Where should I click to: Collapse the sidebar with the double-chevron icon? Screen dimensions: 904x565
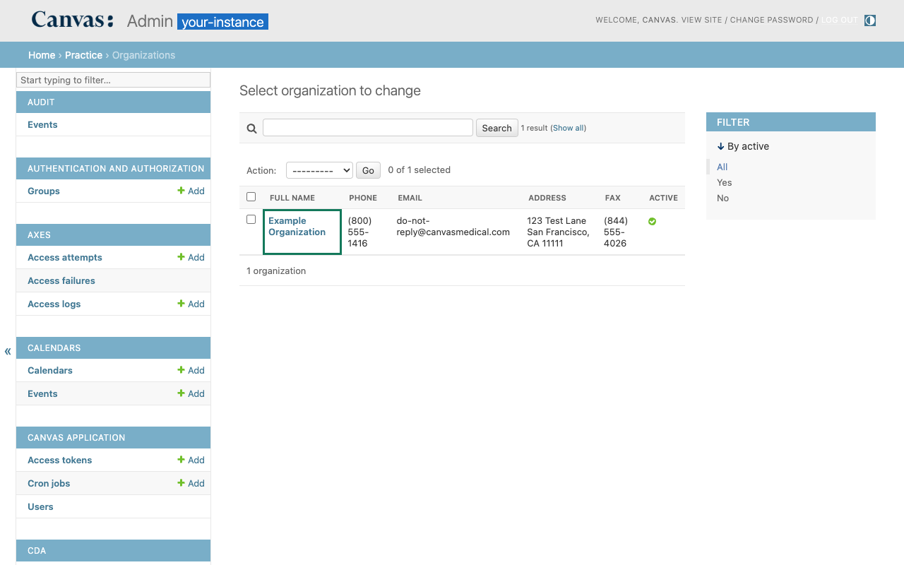click(x=8, y=351)
